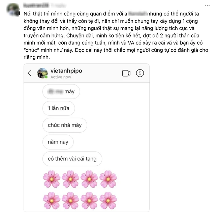219x218 pixels.
Task: Click the green active status dot
Action: coord(46,77)
